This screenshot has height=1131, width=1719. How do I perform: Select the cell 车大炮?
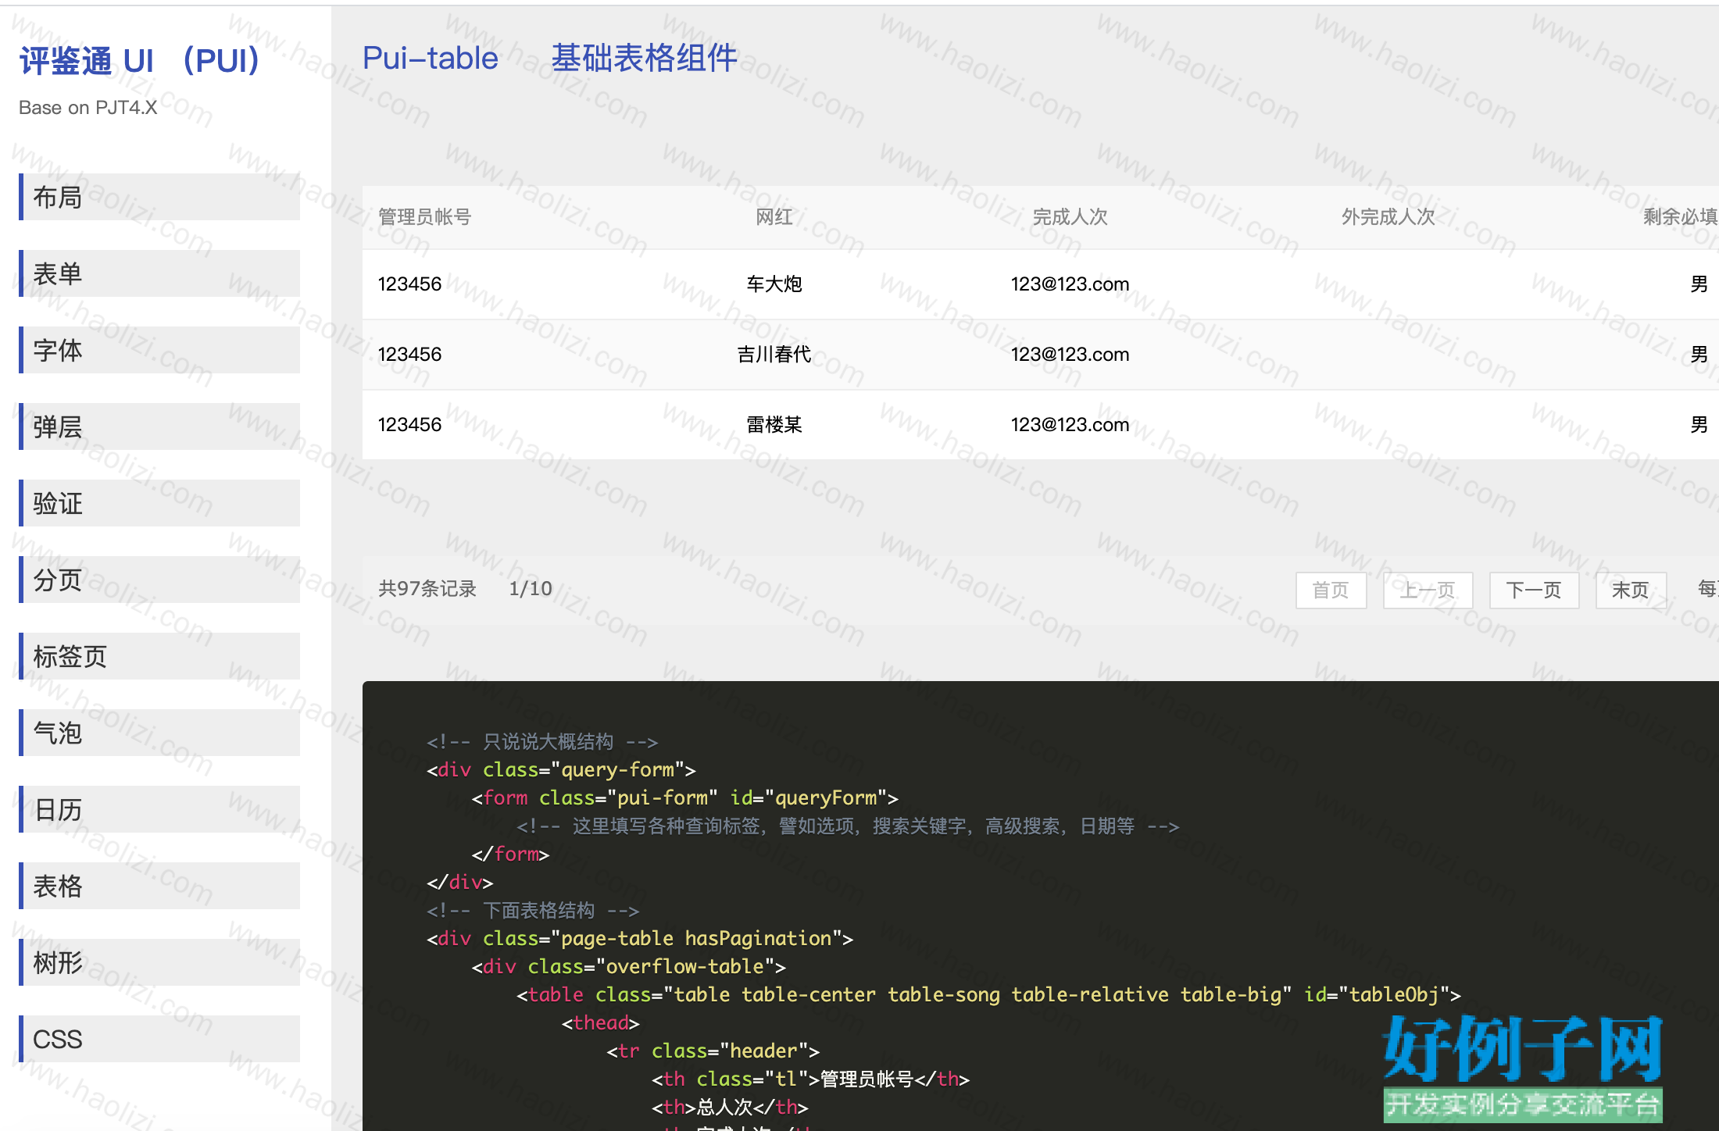tap(774, 284)
